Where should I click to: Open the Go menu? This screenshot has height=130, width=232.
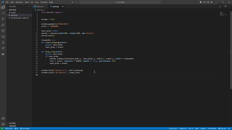click(32, 2)
